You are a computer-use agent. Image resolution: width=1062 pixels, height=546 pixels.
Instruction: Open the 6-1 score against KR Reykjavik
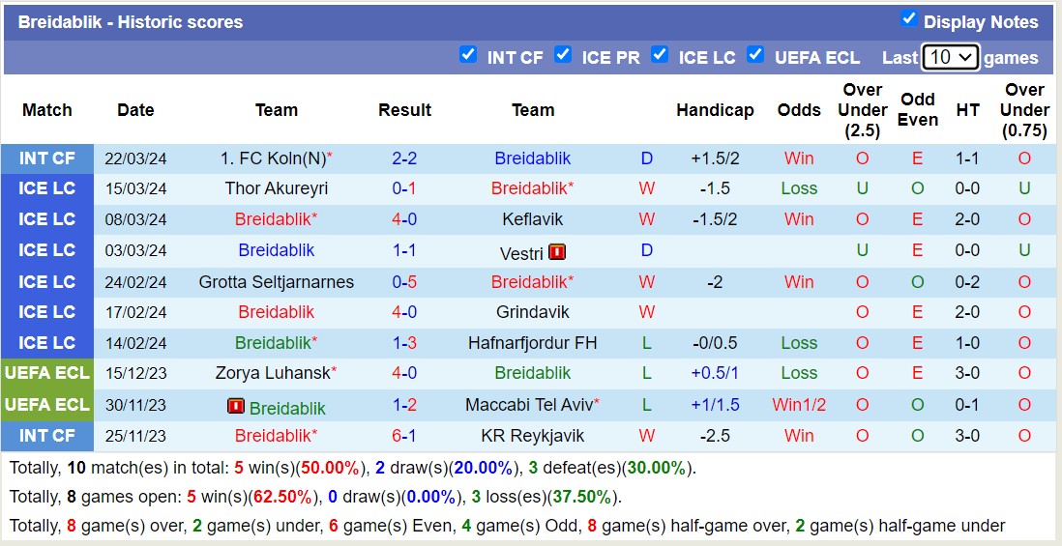[x=404, y=436]
